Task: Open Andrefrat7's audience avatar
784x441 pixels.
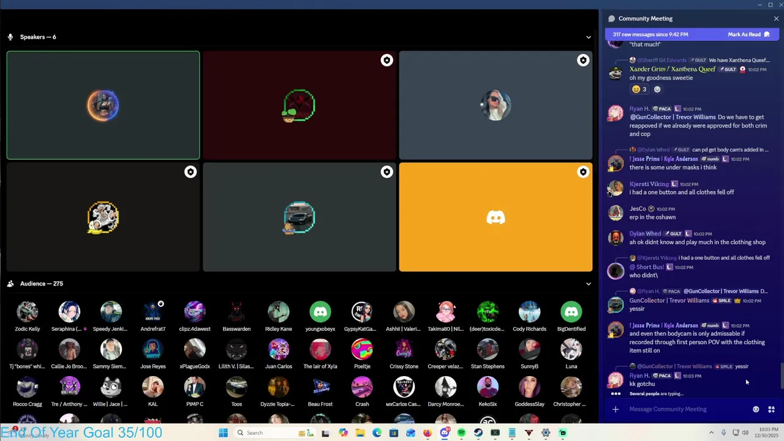Action: (153, 312)
